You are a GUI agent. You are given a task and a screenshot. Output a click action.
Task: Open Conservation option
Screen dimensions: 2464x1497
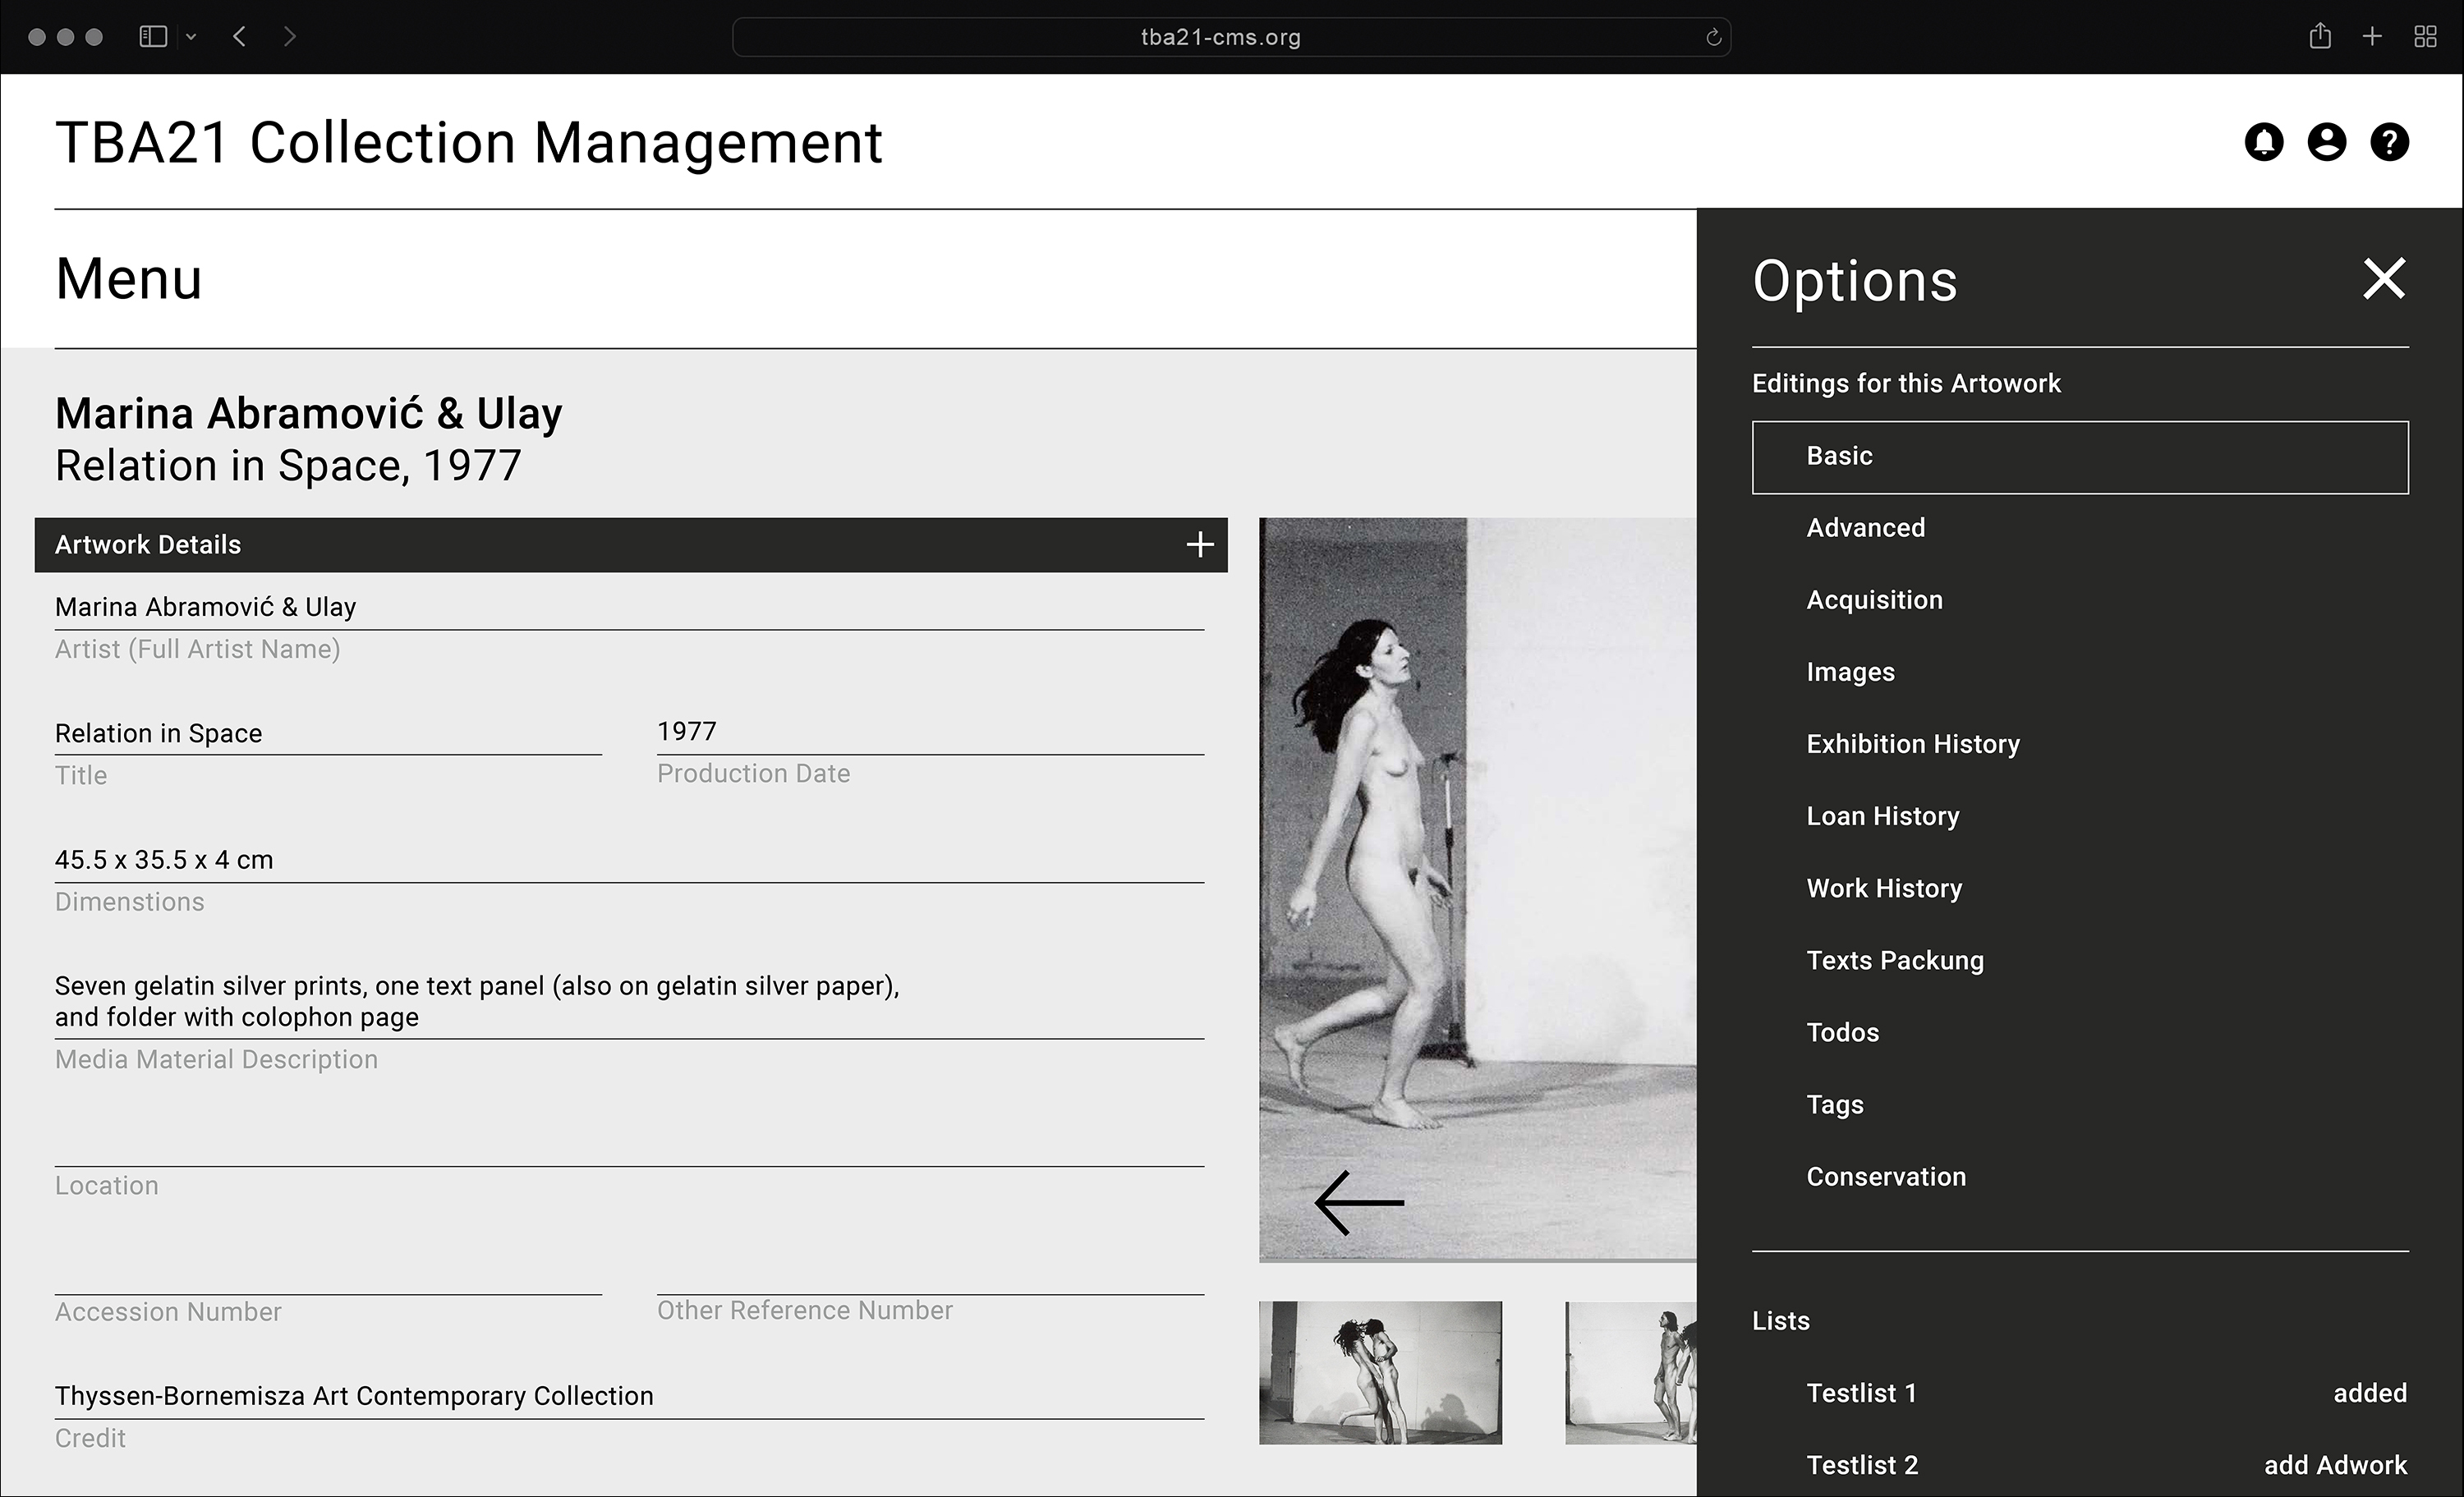pyautogui.click(x=1886, y=1177)
